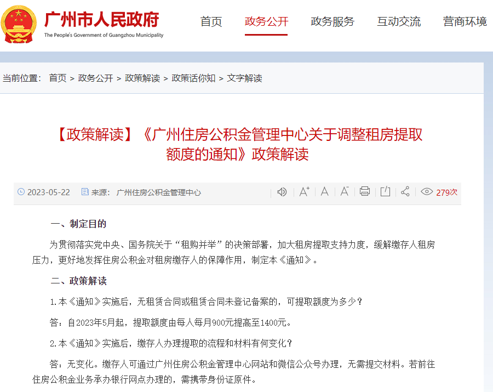493x392 pixels.
Task: Increase font size with A+ icon
Action: 304,191
